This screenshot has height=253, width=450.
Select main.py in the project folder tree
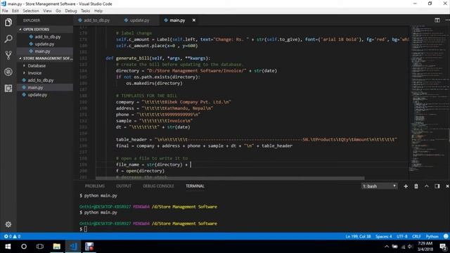coord(45,87)
